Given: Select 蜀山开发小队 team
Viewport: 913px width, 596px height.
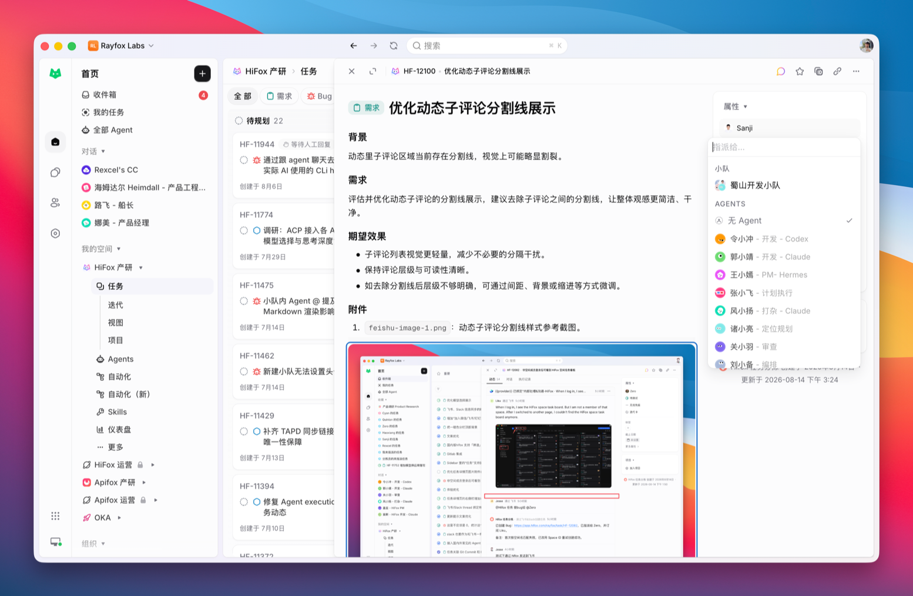Looking at the screenshot, I should 784,185.
